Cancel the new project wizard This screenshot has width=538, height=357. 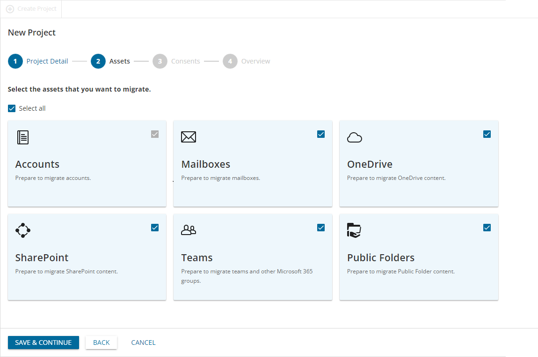[143, 343]
